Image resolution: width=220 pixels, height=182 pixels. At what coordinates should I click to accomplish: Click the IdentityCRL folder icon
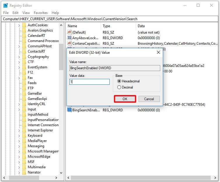[x=24, y=104]
